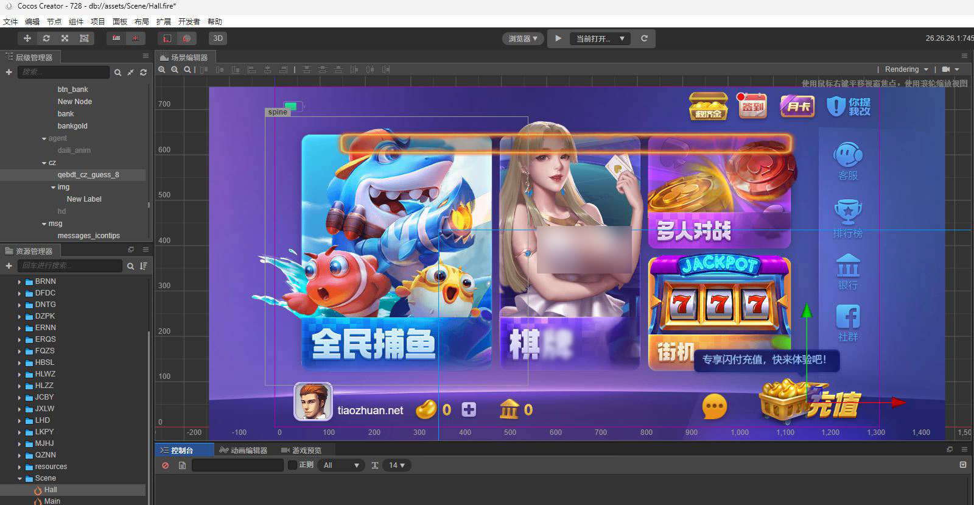The height and width of the screenshot is (505, 974).
Task: Open the assets panel hamburger menu
Action: pyautogui.click(x=145, y=250)
